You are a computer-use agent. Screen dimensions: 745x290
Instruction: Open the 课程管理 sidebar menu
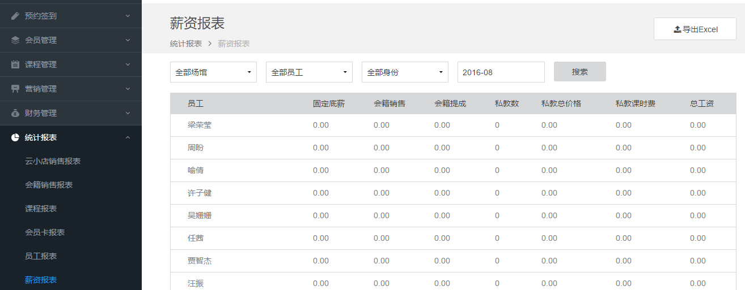click(71, 64)
